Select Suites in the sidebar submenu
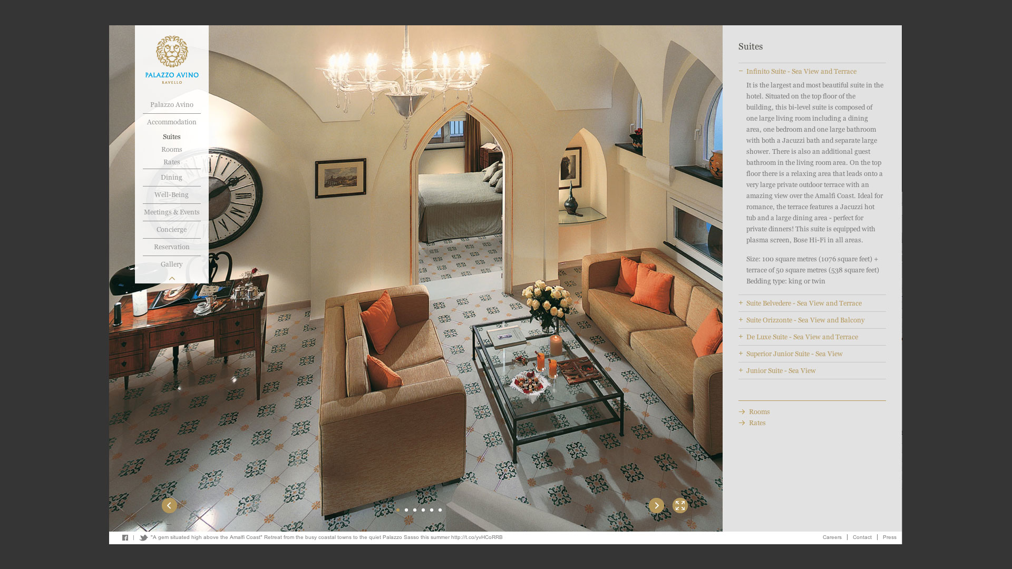This screenshot has width=1012, height=569. click(x=172, y=137)
